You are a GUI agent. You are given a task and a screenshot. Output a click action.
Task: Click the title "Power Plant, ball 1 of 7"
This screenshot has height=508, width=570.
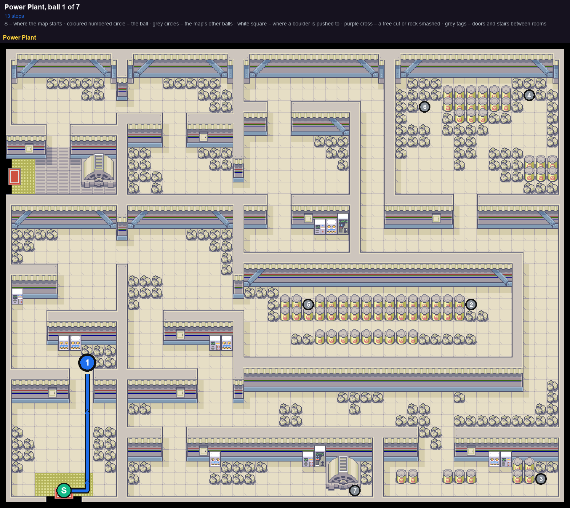click(x=42, y=7)
